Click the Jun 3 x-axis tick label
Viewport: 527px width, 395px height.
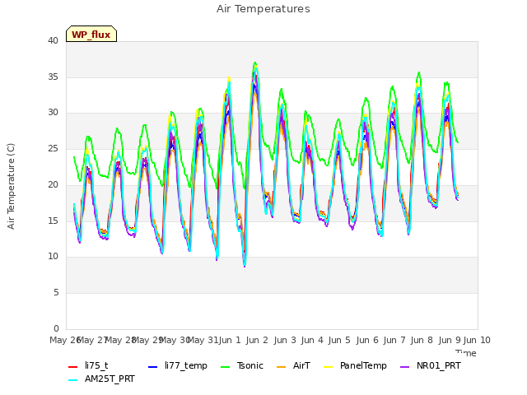point(285,340)
